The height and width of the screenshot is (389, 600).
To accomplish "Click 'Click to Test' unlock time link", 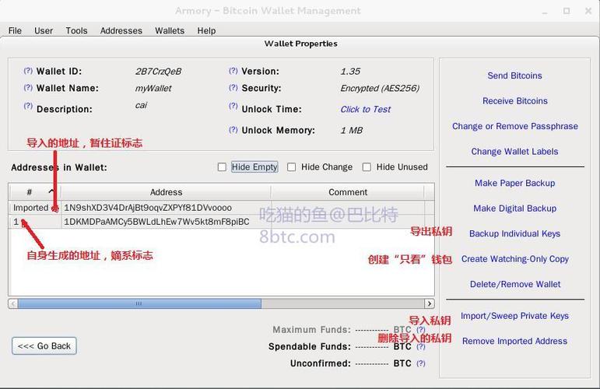I will 365,109.
